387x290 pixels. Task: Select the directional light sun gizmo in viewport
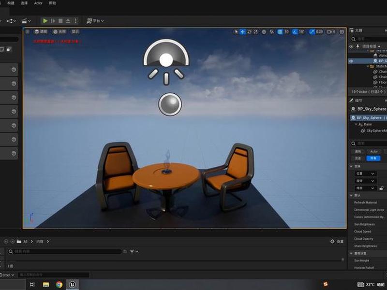166,62
